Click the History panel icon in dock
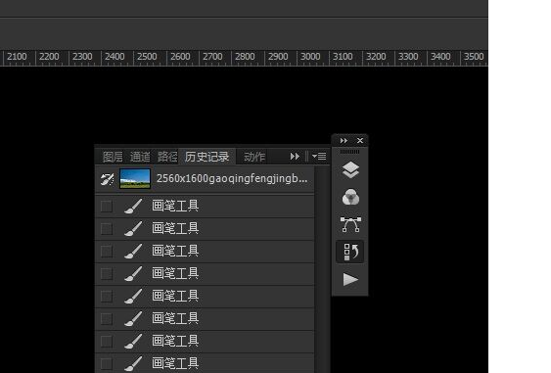Screen dimensions: 551x373 coord(350,252)
